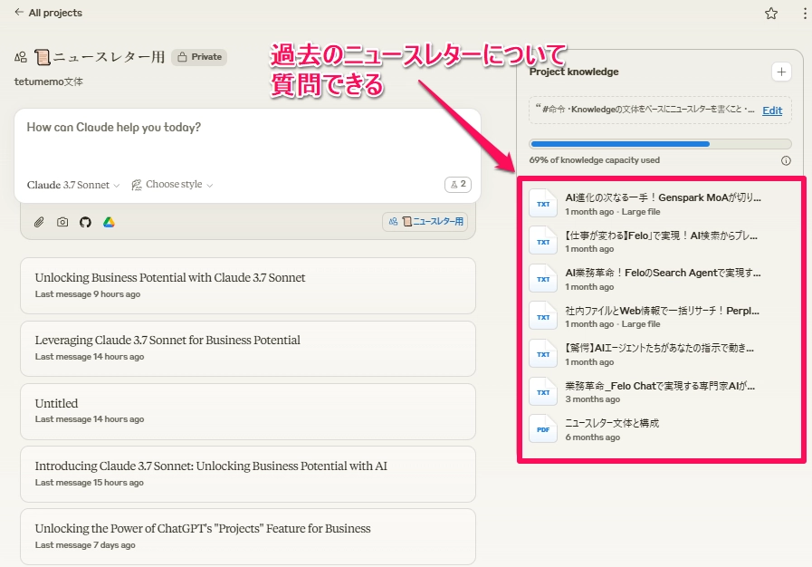Open chat about ChatGPT's Projects feature
The image size is (812, 567).
pos(248,536)
